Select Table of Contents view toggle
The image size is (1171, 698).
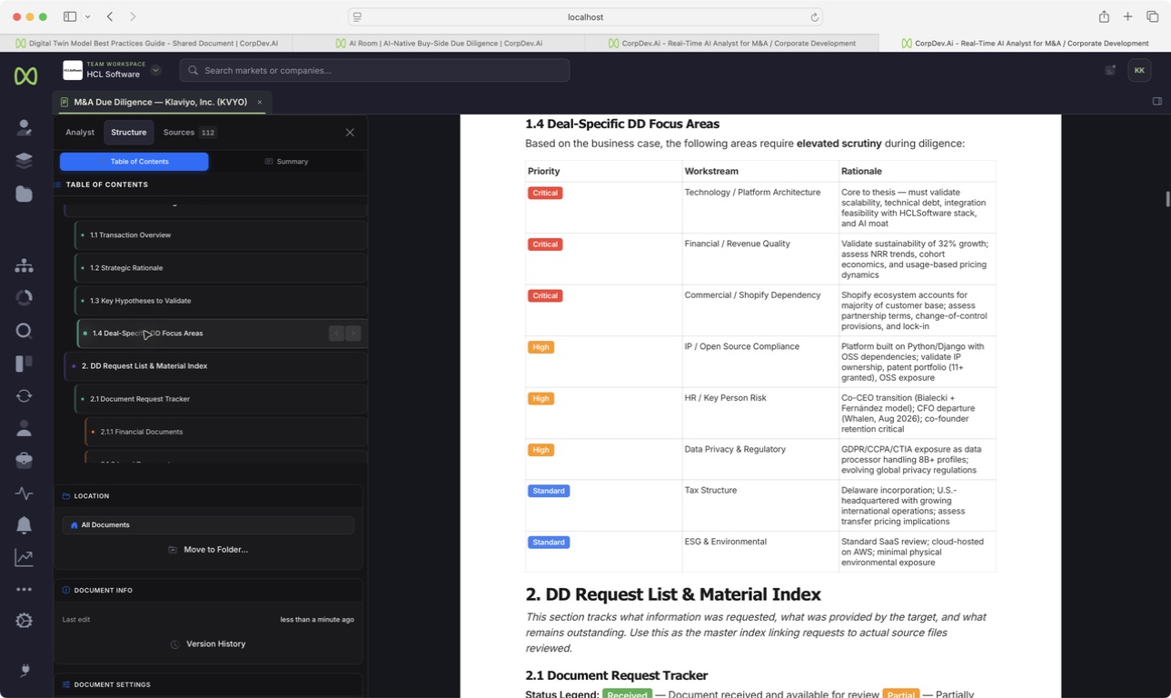tap(134, 162)
